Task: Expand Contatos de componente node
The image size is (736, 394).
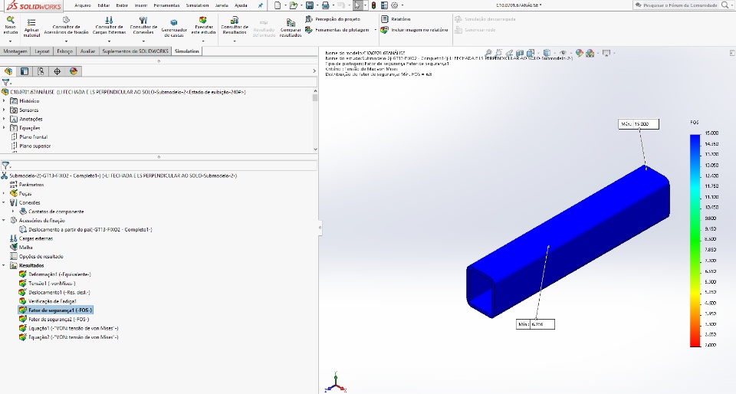Action: point(13,212)
